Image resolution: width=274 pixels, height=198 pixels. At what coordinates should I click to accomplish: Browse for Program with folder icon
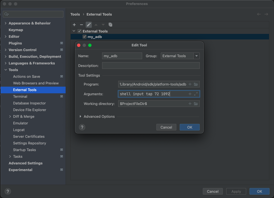click(x=196, y=84)
